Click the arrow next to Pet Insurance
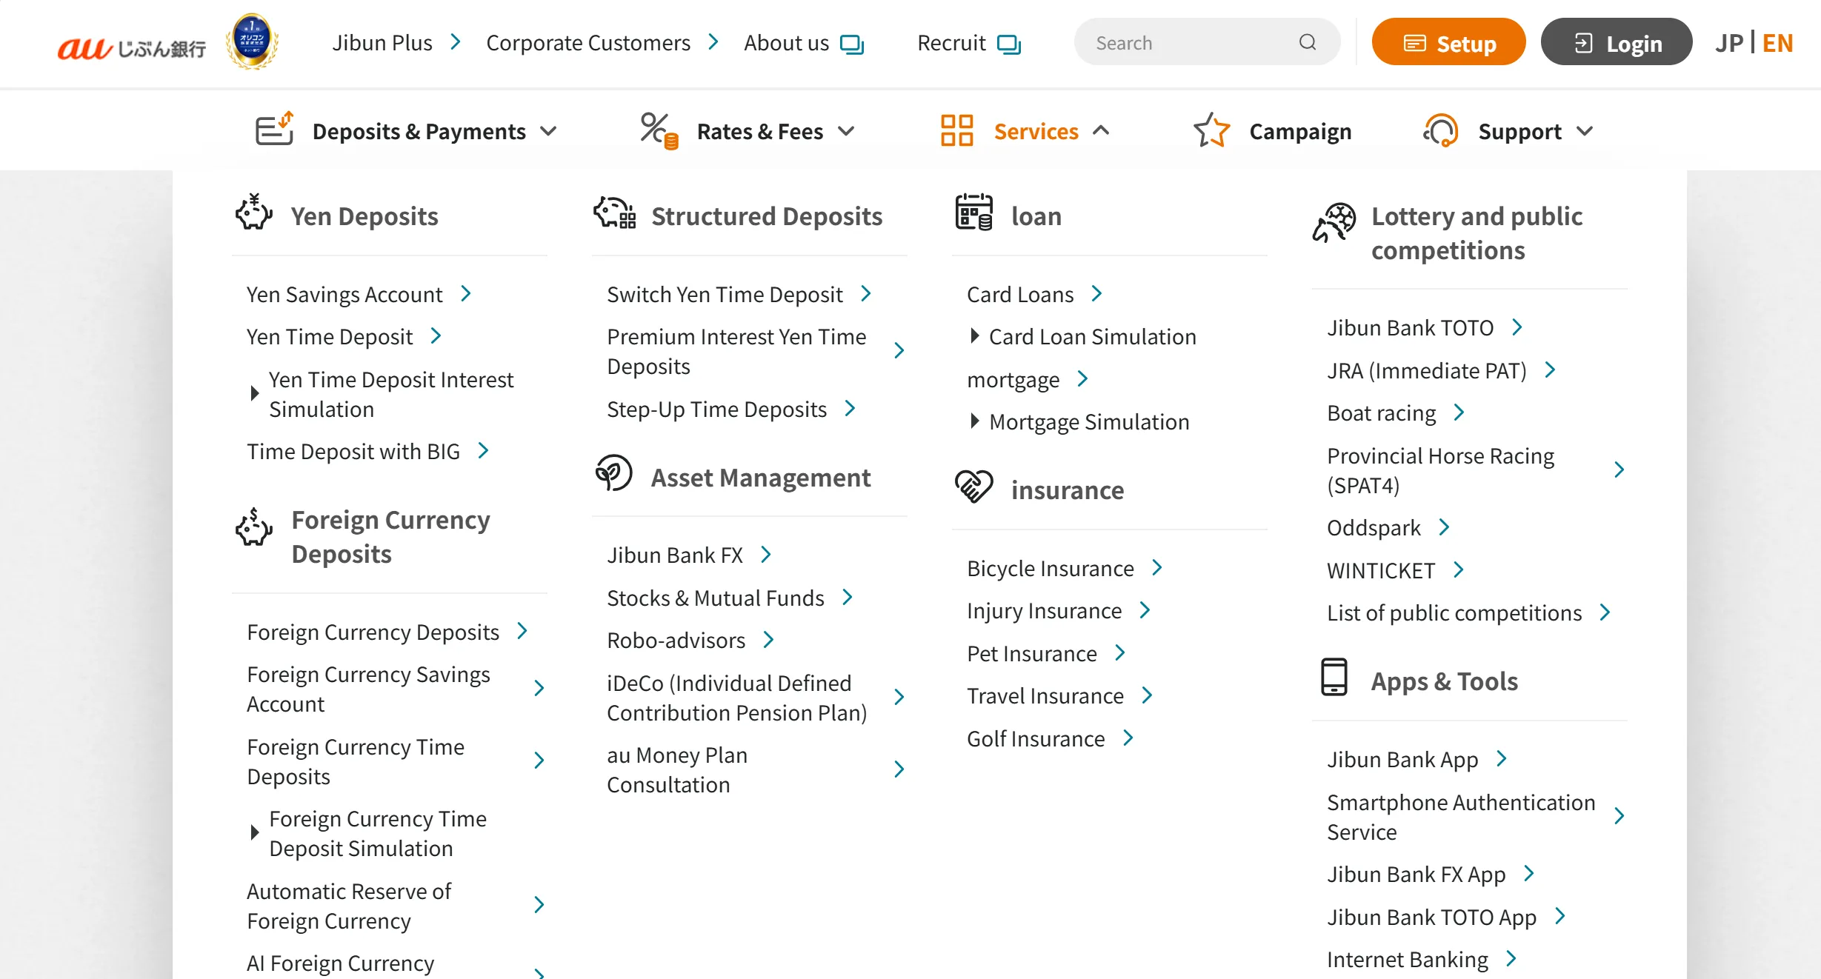1821x979 pixels. 1120,653
